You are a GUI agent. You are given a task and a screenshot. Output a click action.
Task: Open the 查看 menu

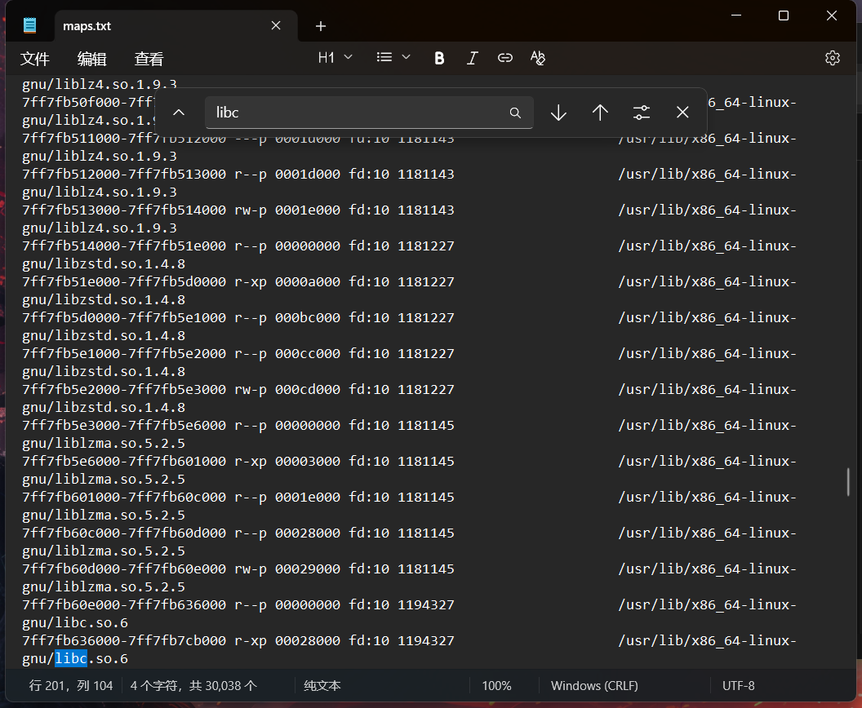click(x=149, y=58)
